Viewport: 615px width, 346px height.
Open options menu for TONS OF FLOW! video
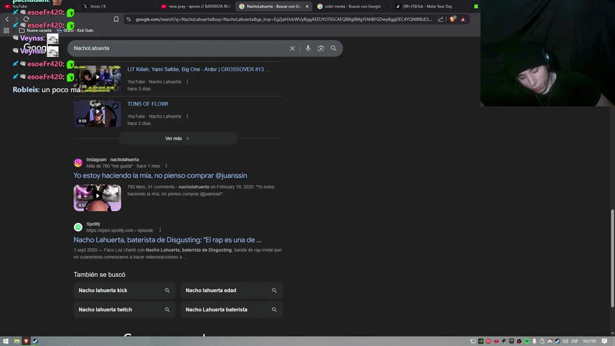tap(187, 116)
